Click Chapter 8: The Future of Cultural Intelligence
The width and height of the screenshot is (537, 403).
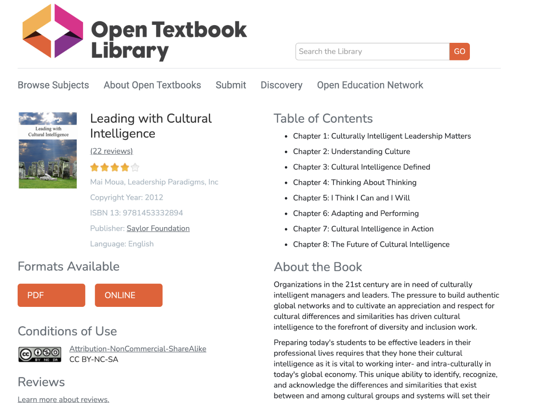[x=371, y=244]
